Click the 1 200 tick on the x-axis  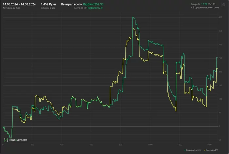[179, 144]
